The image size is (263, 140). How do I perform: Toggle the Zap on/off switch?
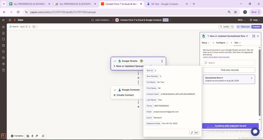click(x=35, y=27)
